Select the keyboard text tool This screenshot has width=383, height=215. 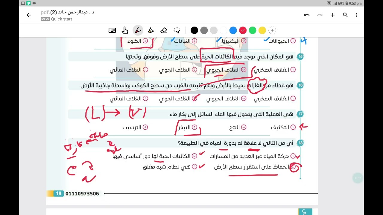click(112, 30)
